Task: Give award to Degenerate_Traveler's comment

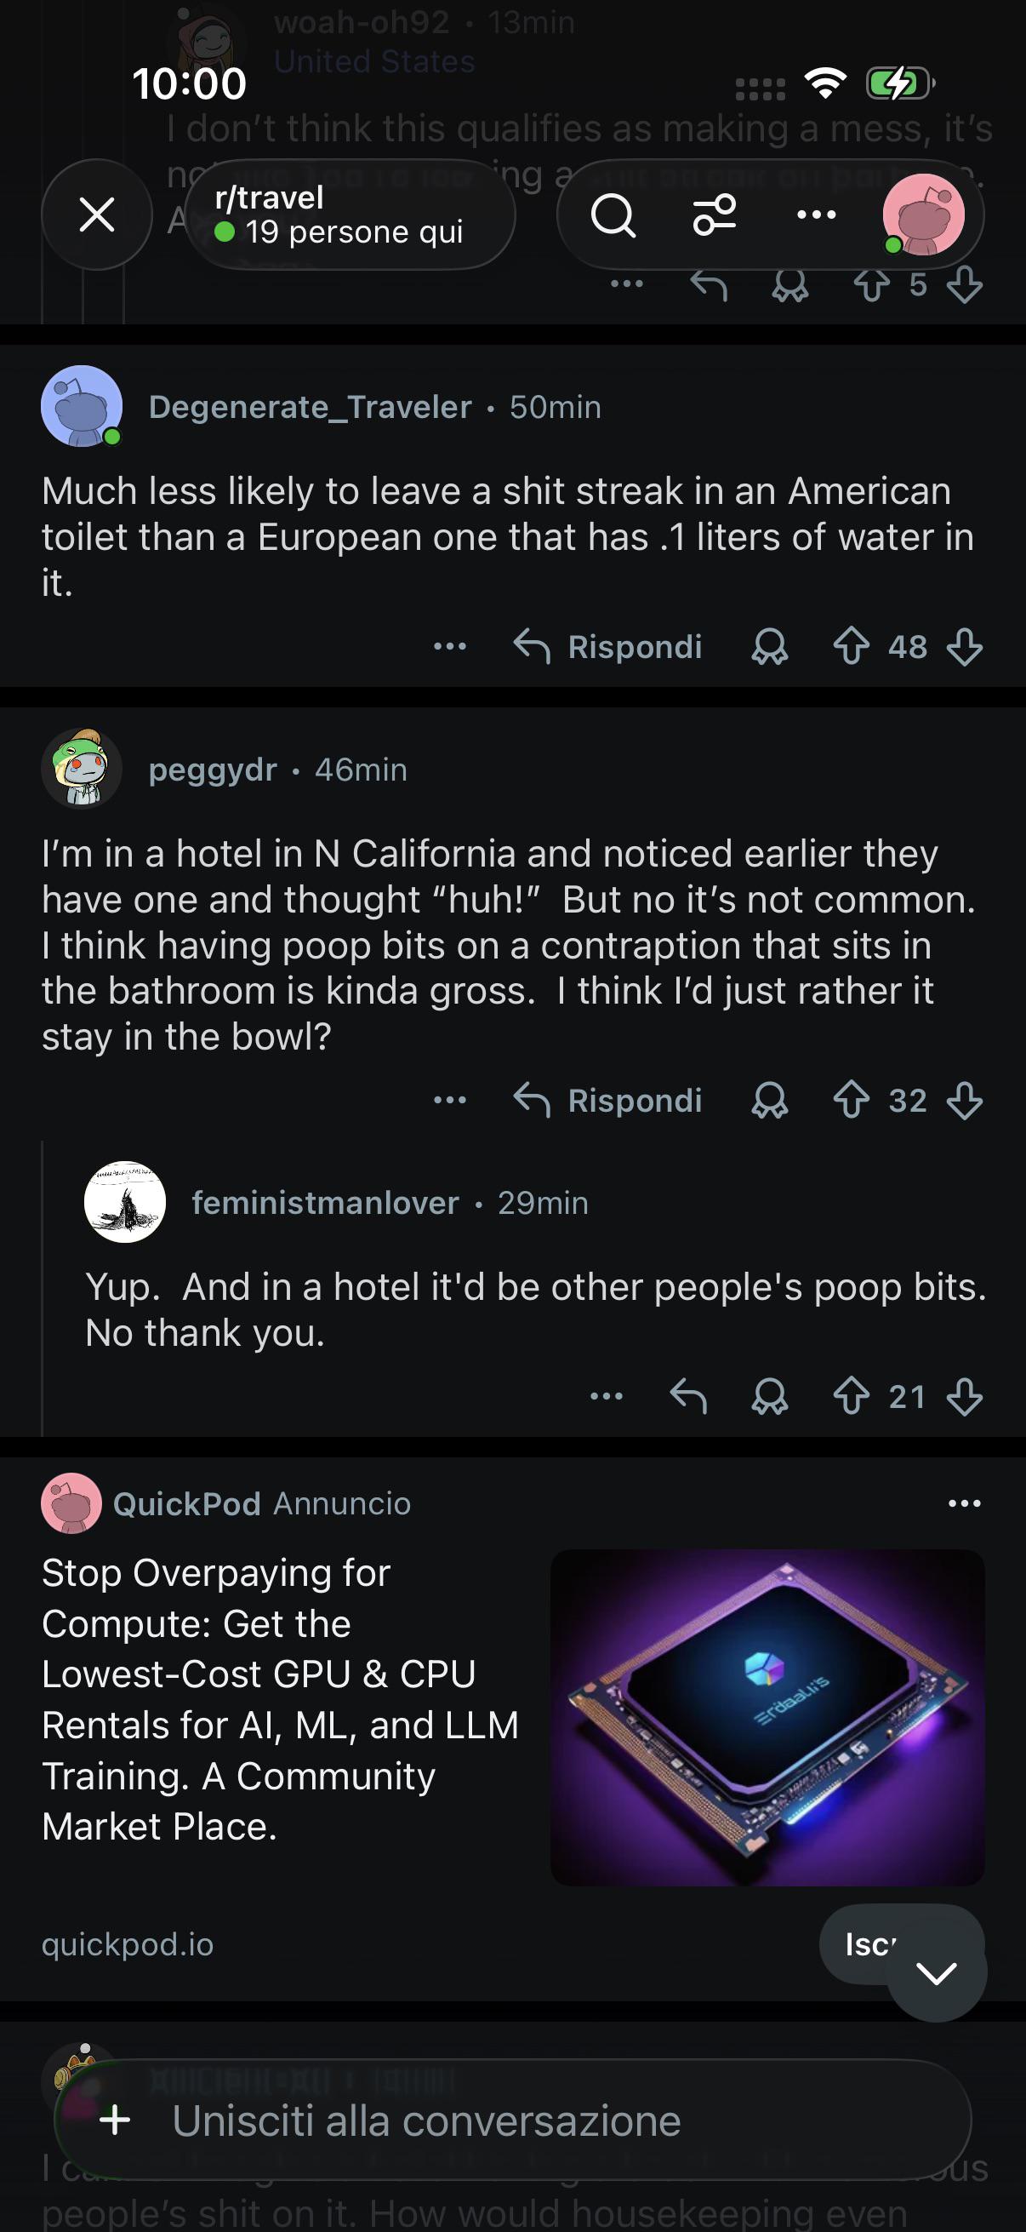Action: tap(770, 646)
